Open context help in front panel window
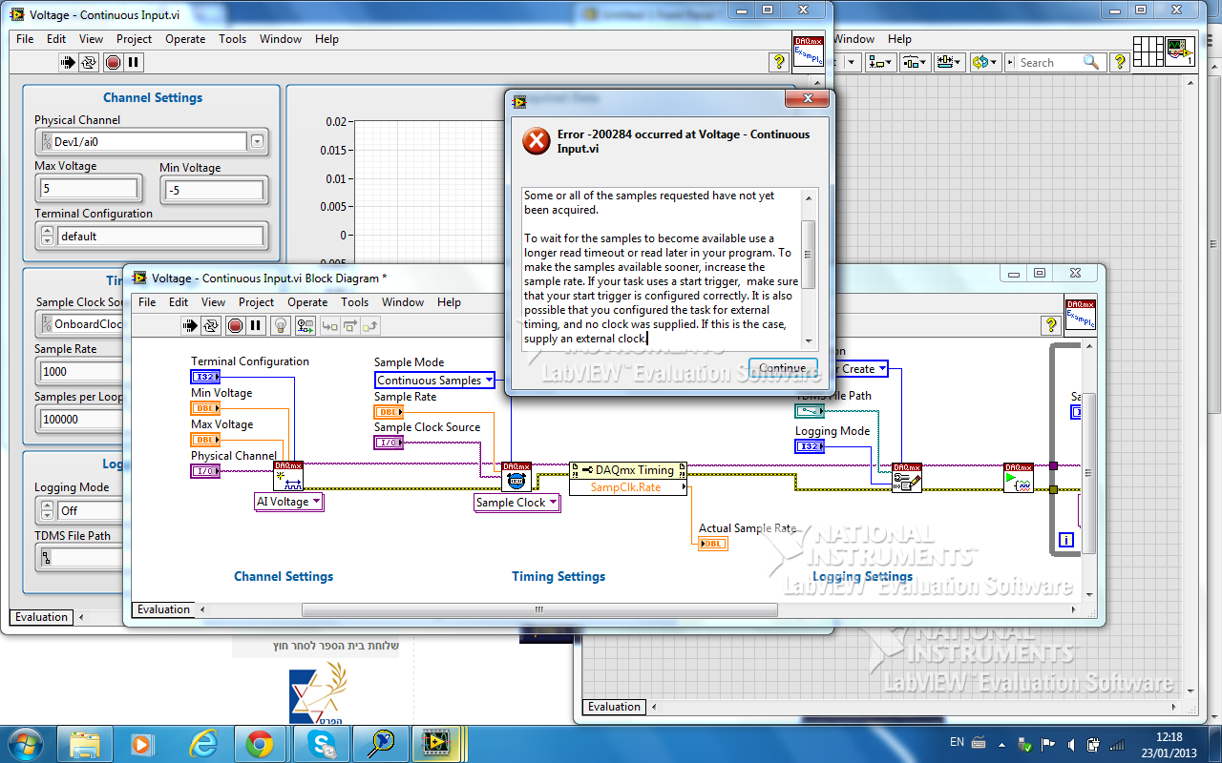1222x763 pixels. click(x=779, y=62)
